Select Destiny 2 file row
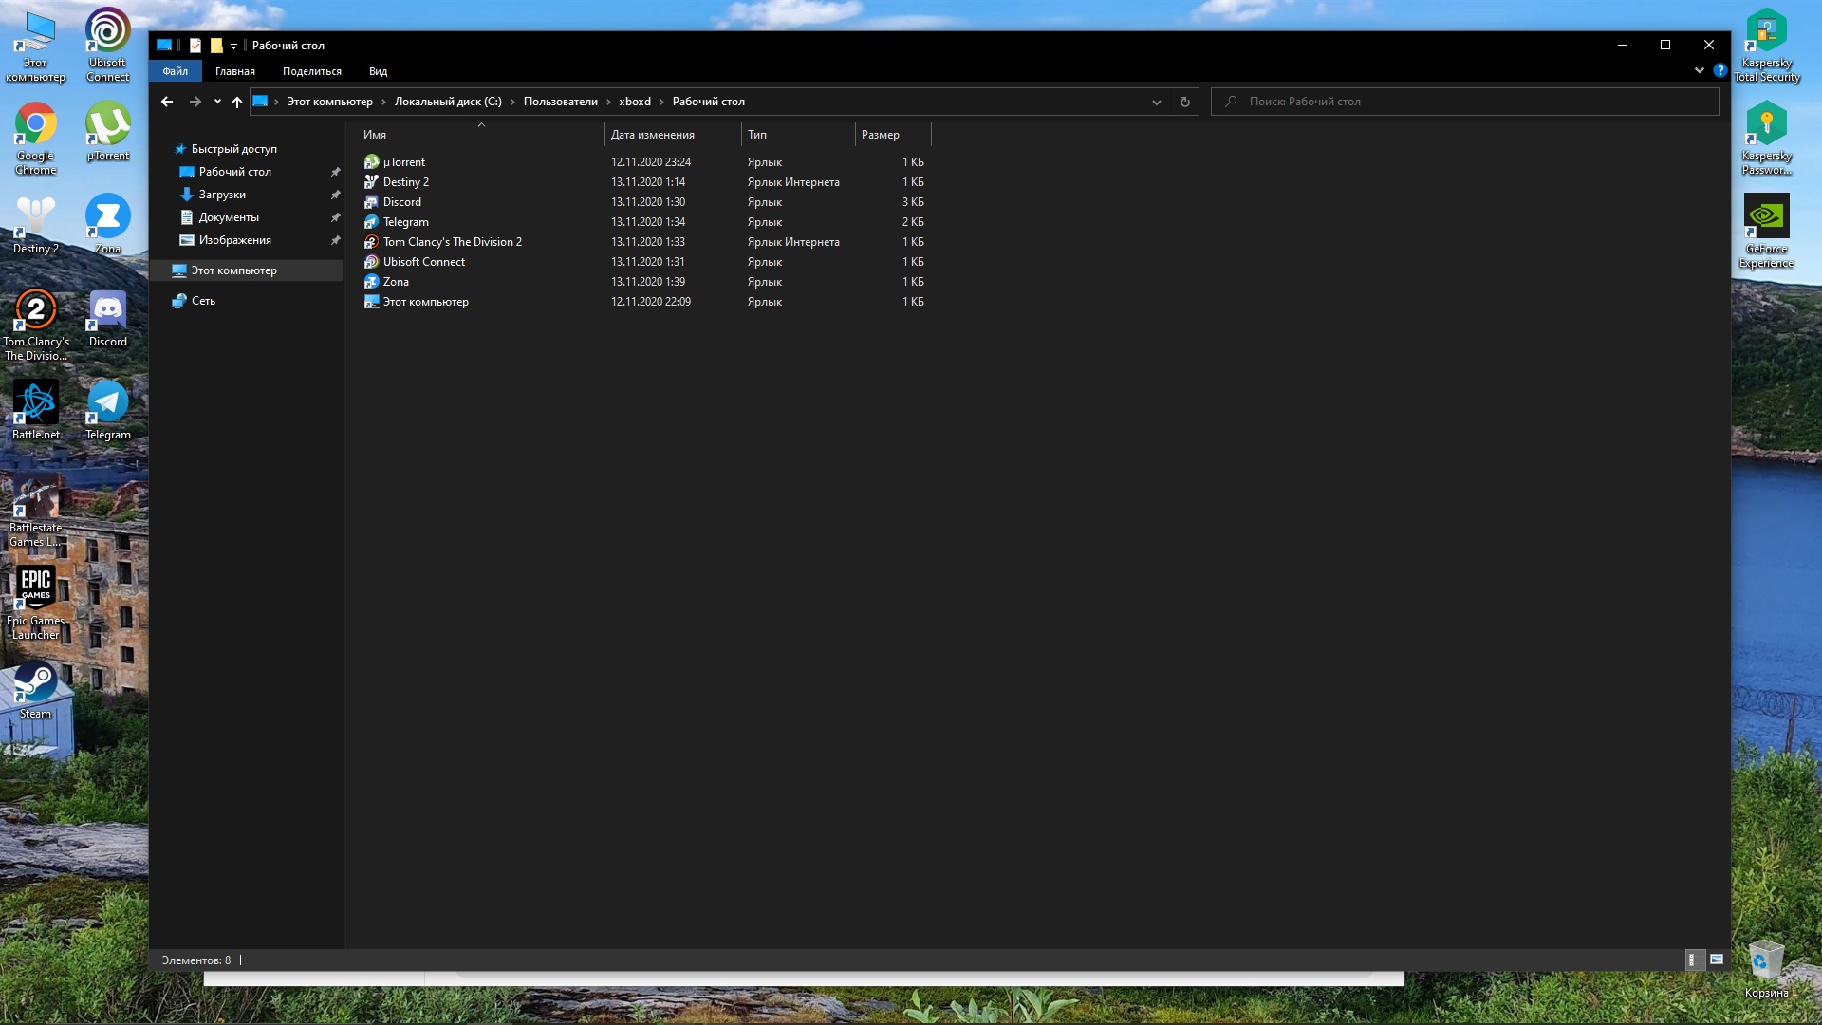 coord(643,182)
